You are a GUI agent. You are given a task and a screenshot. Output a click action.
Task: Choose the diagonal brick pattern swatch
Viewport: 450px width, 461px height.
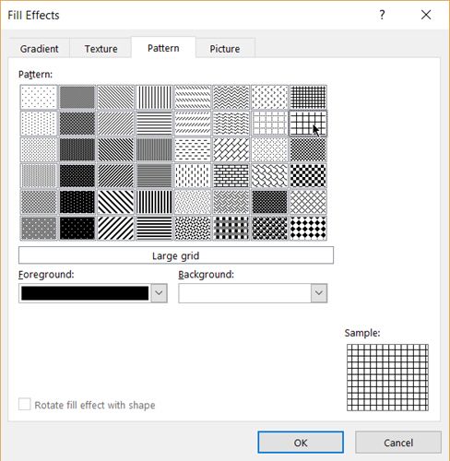pyautogui.click(x=231, y=149)
